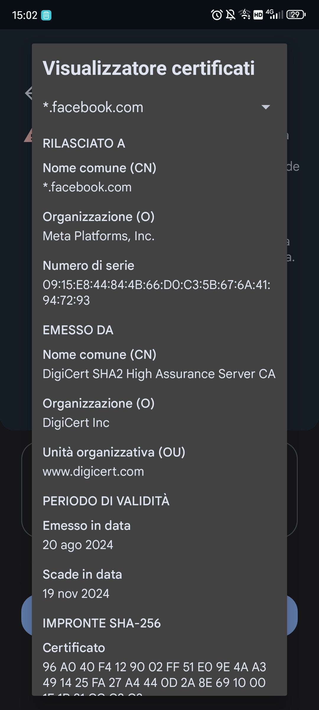
Task: Tap the 4G signal strength icon
Action: pyautogui.click(x=274, y=14)
